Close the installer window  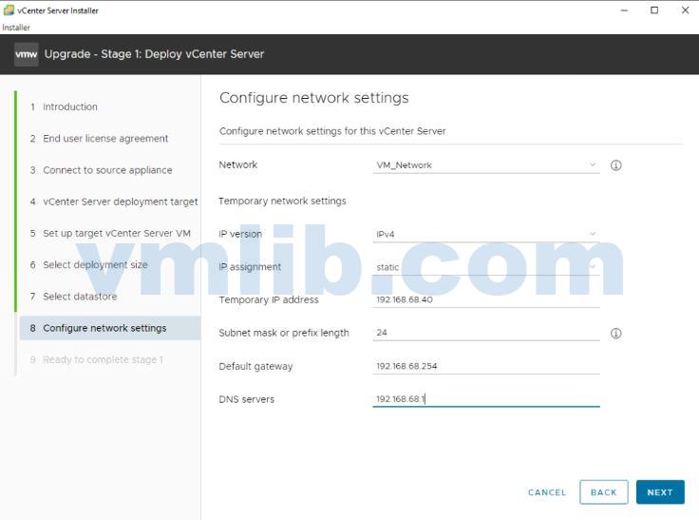(x=685, y=10)
